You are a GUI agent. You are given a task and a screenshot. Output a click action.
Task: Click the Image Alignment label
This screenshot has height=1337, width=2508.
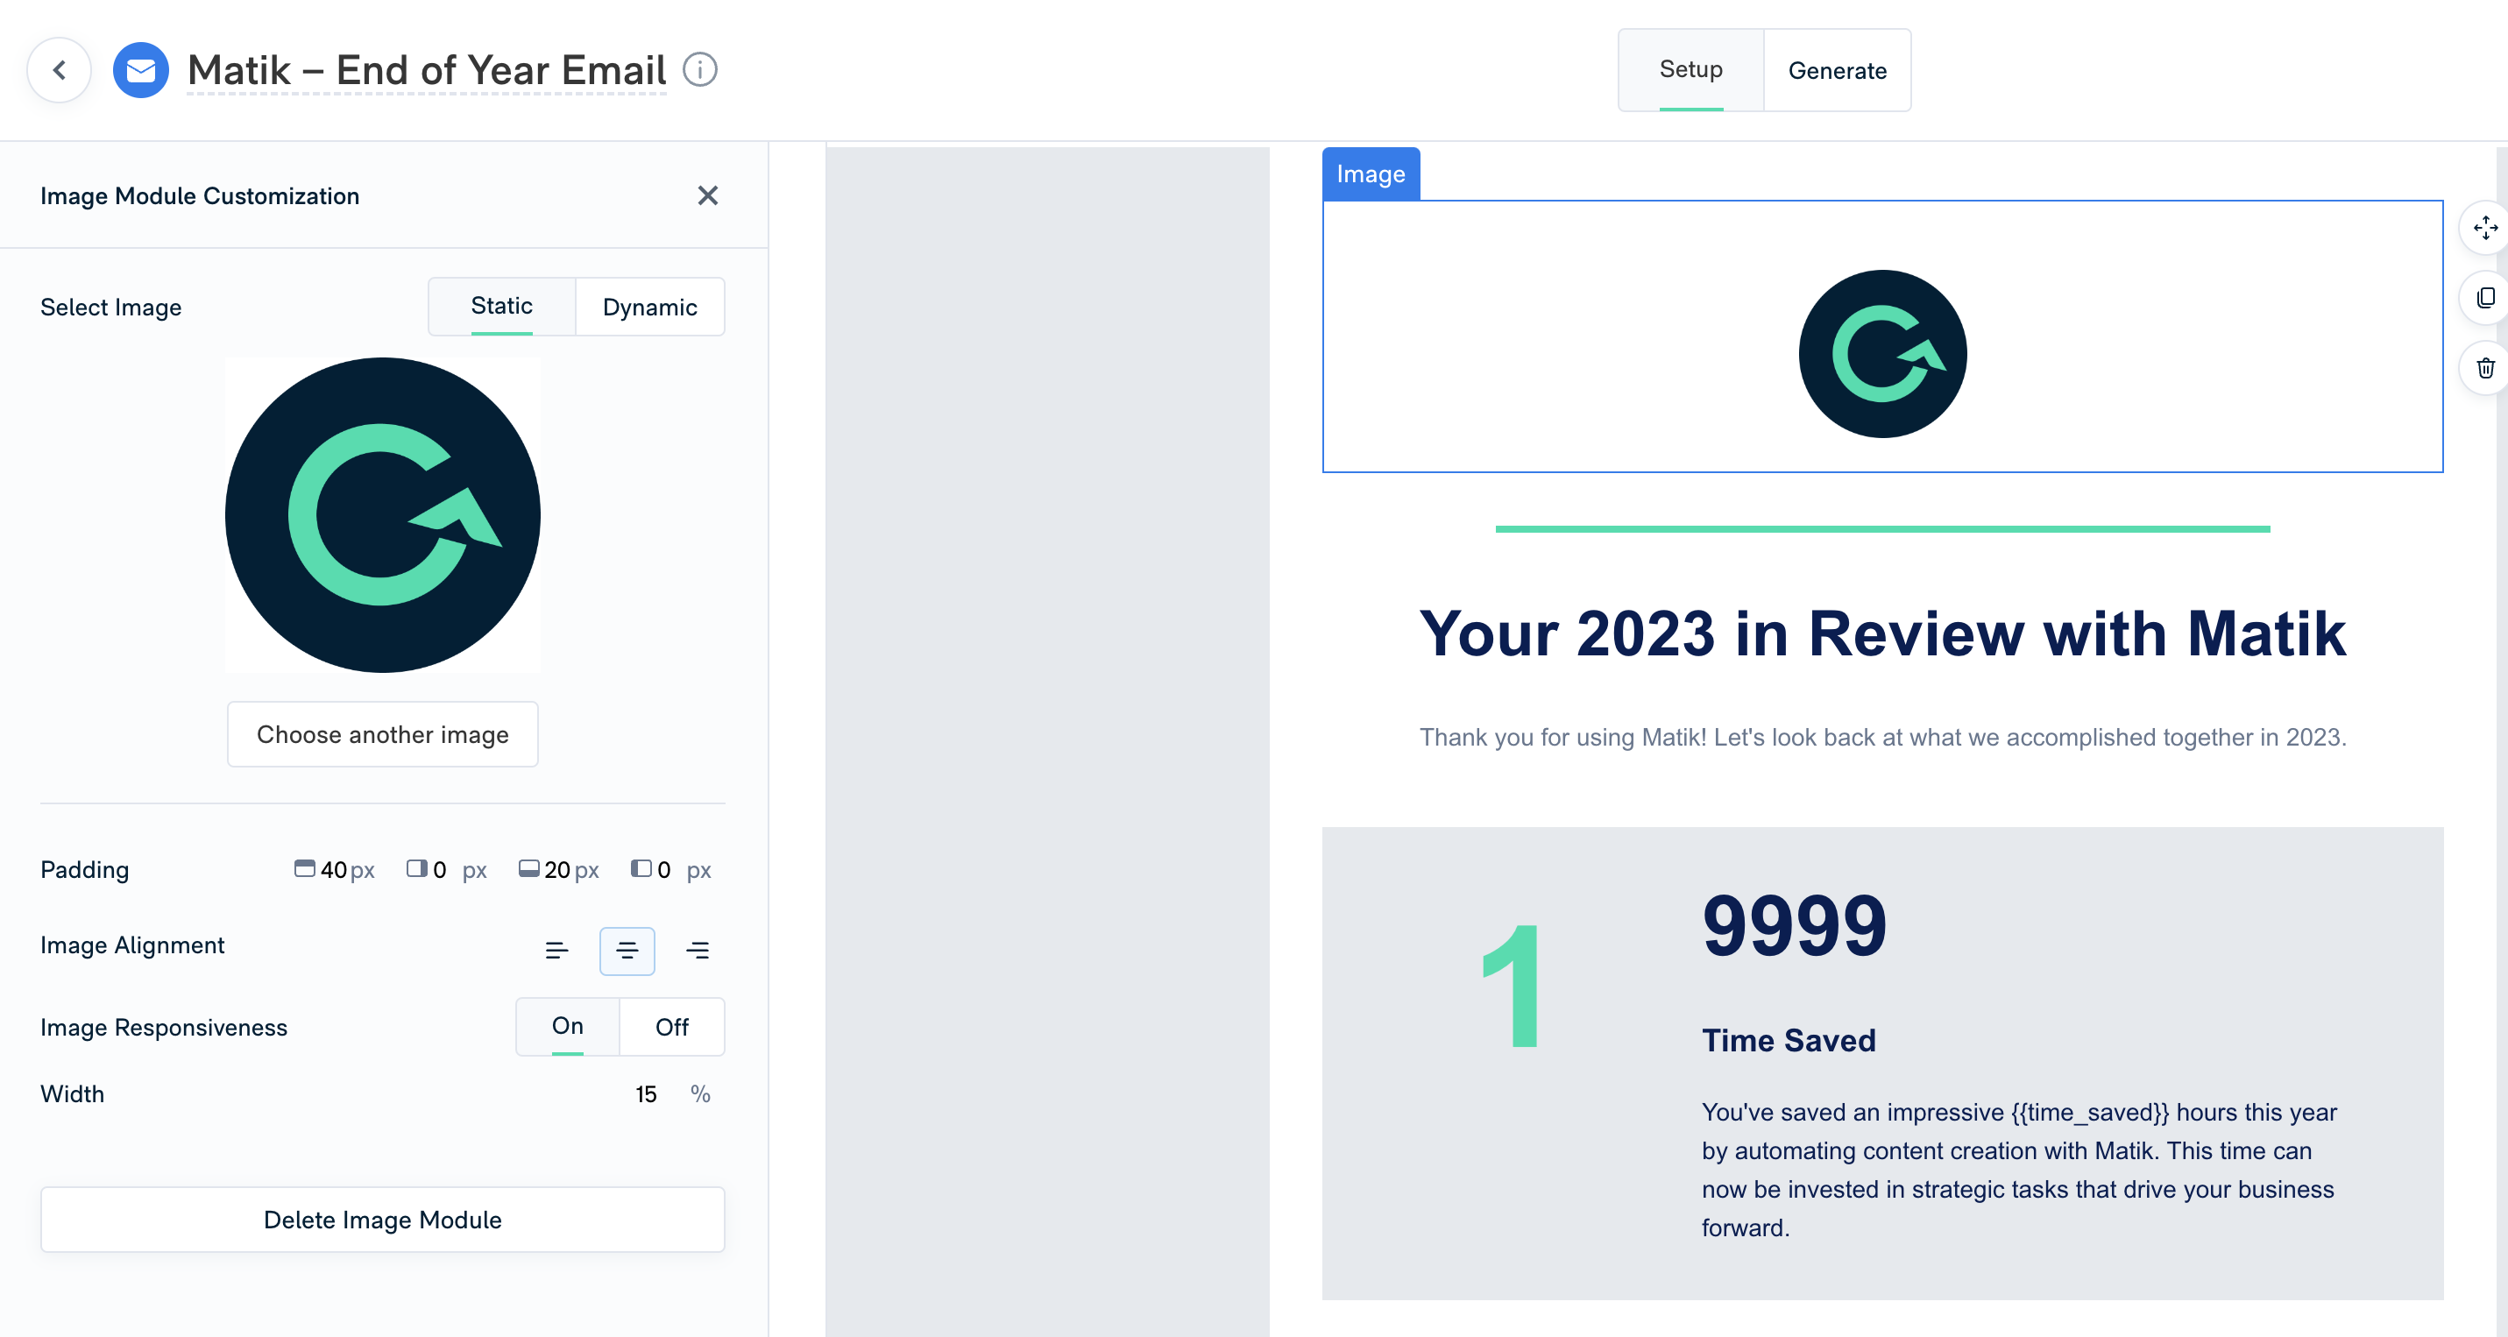click(x=132, y=946)
